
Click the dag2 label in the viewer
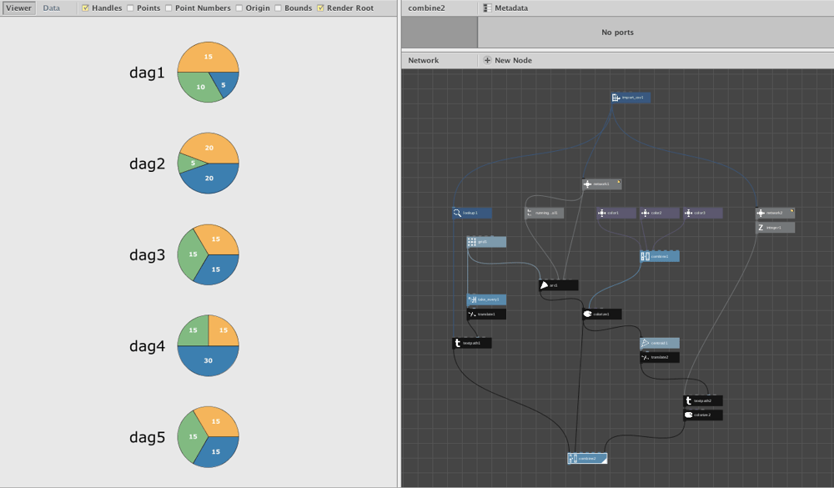click(x=148, y=164)
